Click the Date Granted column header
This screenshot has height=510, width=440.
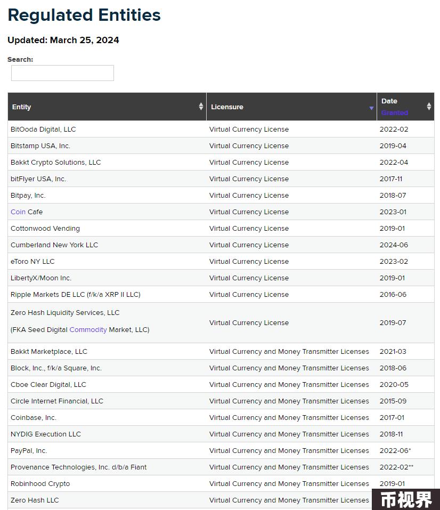(405, 107)
